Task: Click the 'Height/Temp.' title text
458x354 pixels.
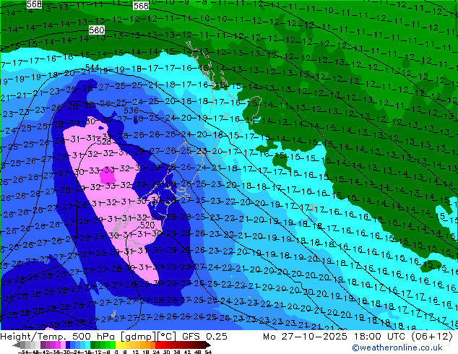Action: [x=33, y=337]
